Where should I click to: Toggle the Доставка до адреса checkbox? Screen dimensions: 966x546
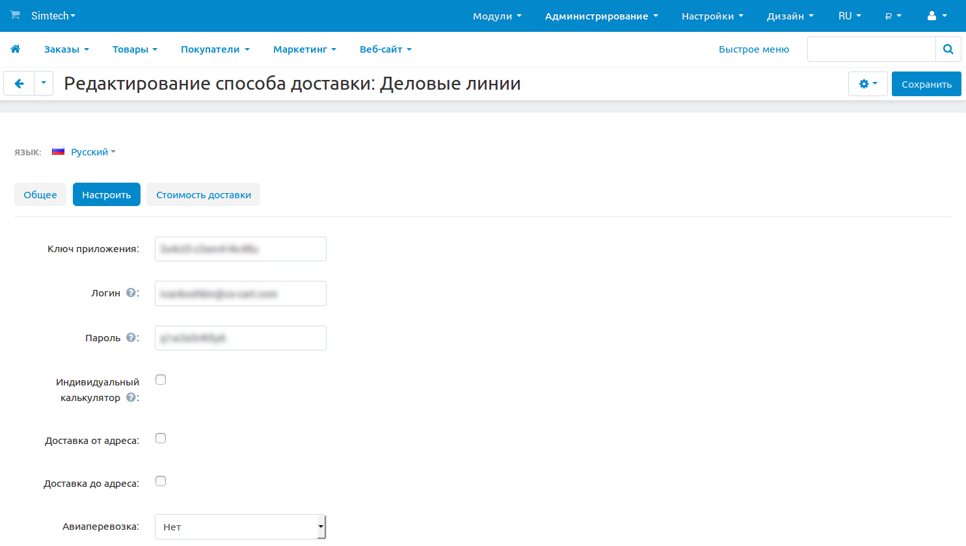161,481
